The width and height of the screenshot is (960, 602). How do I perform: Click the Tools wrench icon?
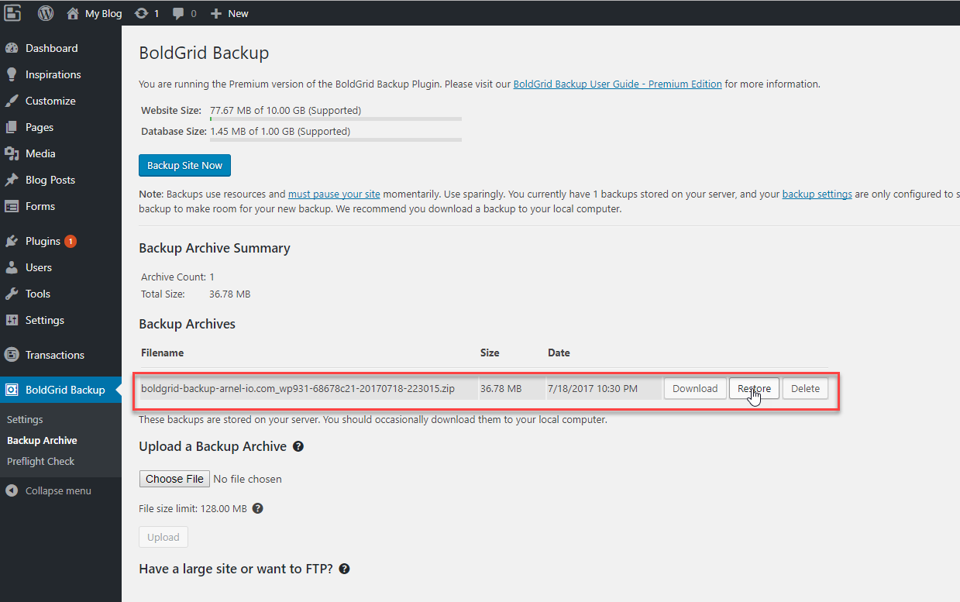click(12, 294)
